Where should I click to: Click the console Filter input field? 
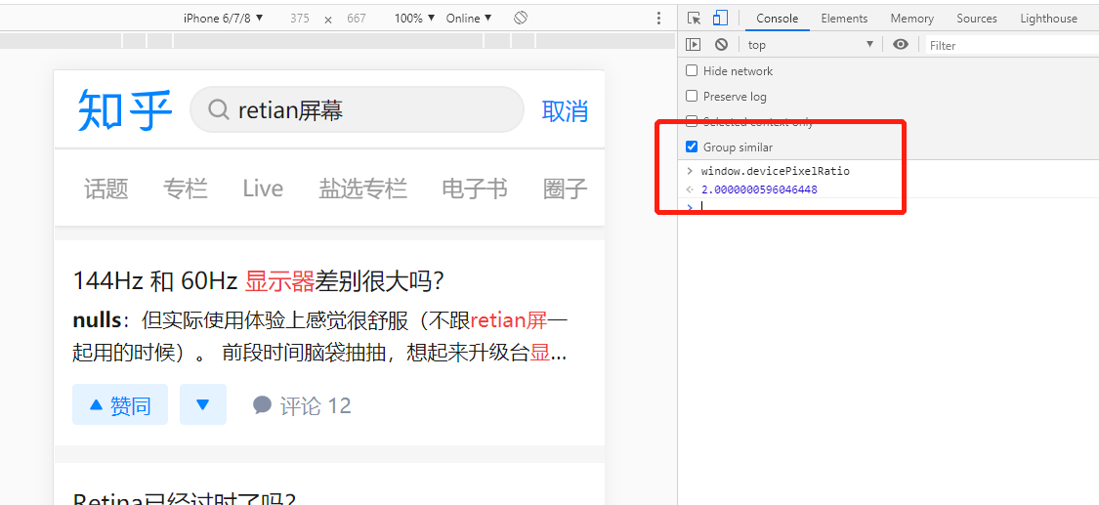[x=1011, y=45]
